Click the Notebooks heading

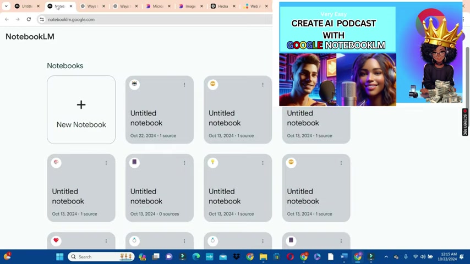(x=65, y=65)
